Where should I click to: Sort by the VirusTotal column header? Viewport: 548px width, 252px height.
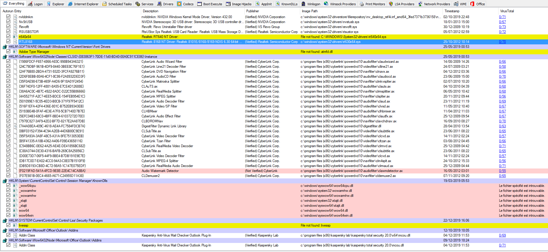tap(523, 11)
